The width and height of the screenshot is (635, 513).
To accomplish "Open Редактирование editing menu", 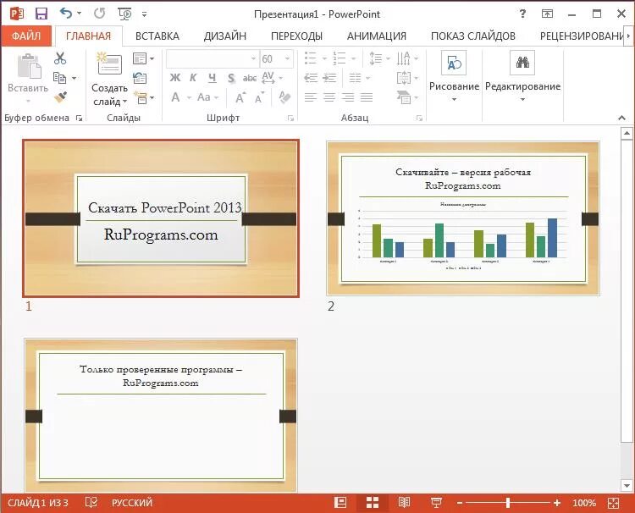I will (522, 77).
